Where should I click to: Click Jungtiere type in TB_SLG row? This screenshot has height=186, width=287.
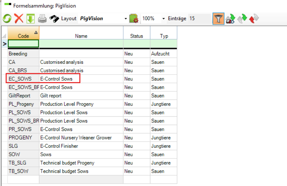tap(164, 163)
